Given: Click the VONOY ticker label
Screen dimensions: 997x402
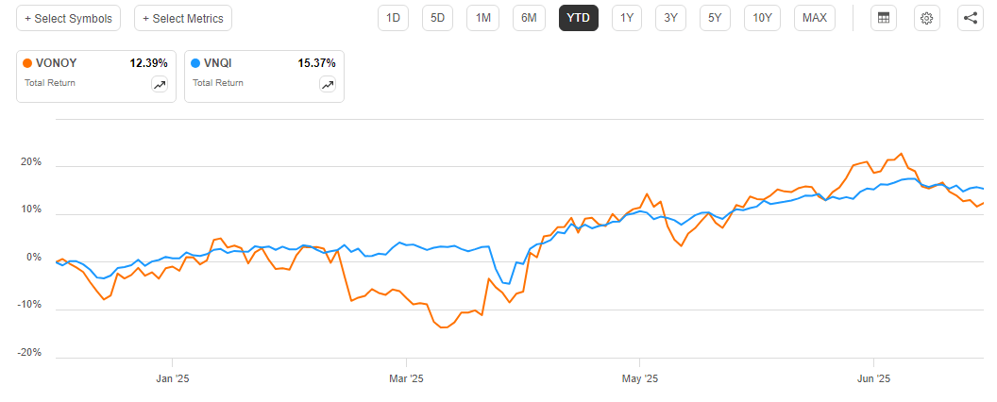Looking at the screenshot, I should pos(58,63).
